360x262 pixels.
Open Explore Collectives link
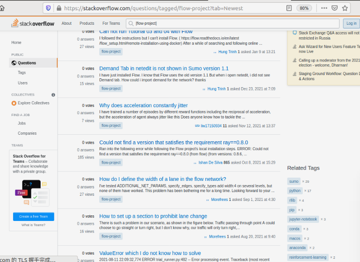coord(34,103)
